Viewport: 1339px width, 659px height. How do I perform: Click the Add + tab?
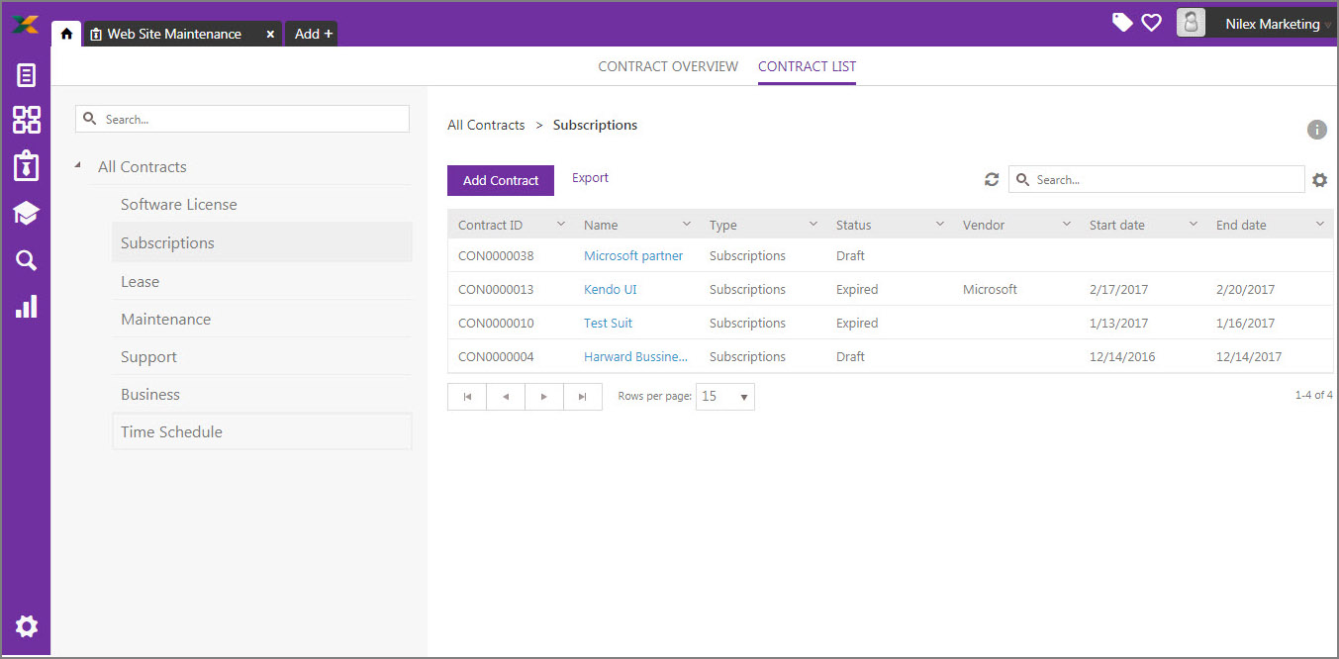point(313,34)
